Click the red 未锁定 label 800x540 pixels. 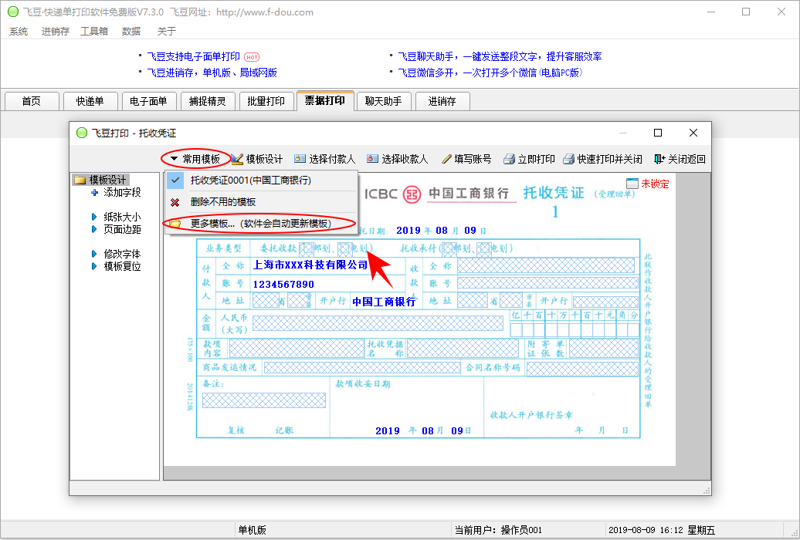(655, 184)
